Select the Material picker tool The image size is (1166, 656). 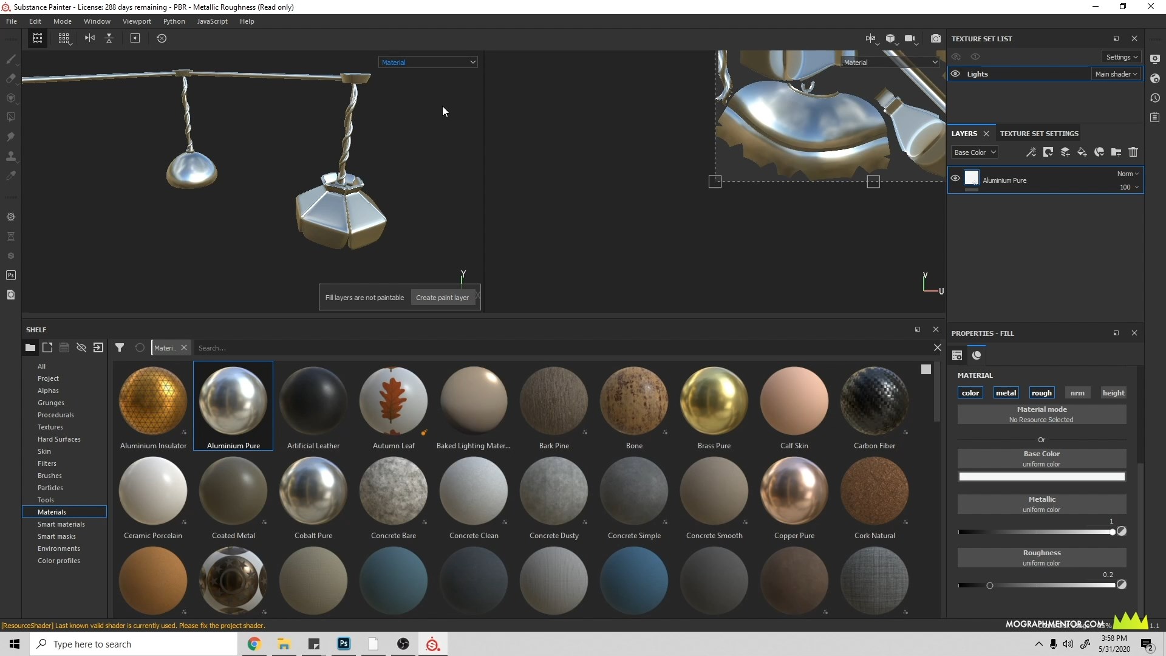10,176
